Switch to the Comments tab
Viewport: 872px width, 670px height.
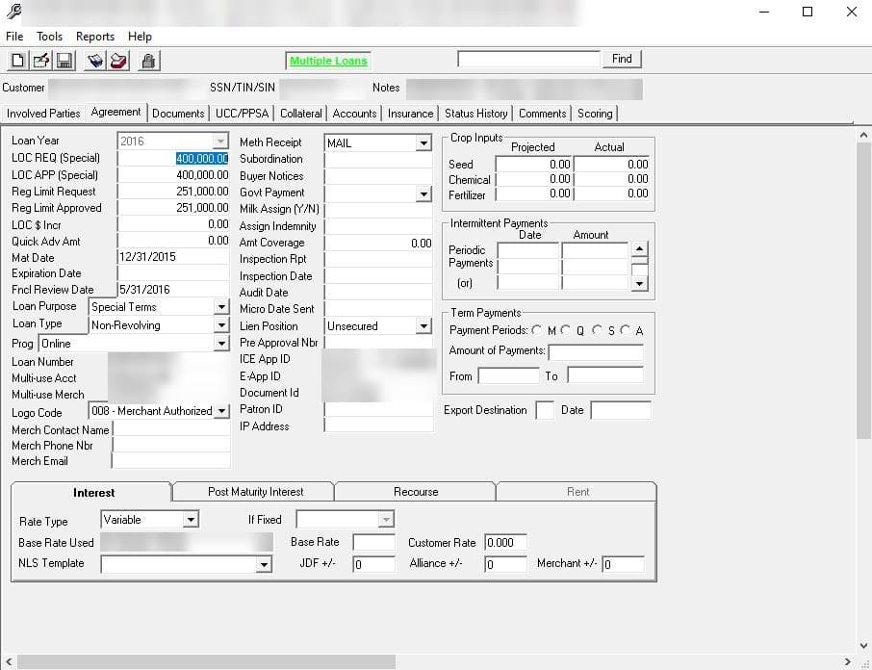542,114
